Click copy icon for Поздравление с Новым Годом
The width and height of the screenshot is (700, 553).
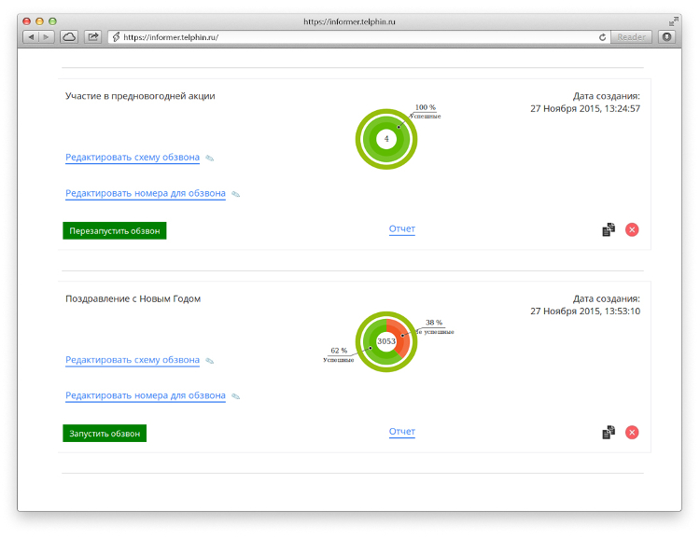[x=609, y=432]
